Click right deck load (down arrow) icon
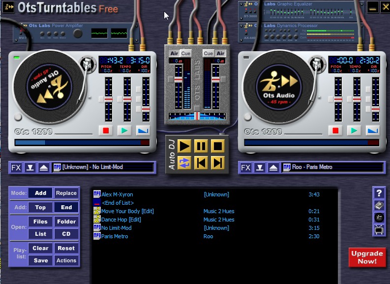Screen dimensions: 390x284 click(x=260, y=167)
